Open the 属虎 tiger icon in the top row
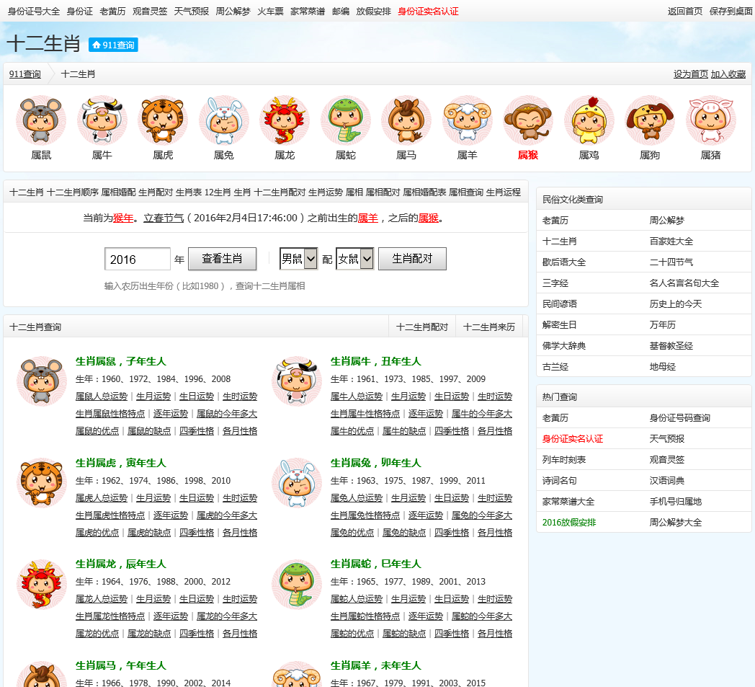755x687 pixels. point(163,120)
